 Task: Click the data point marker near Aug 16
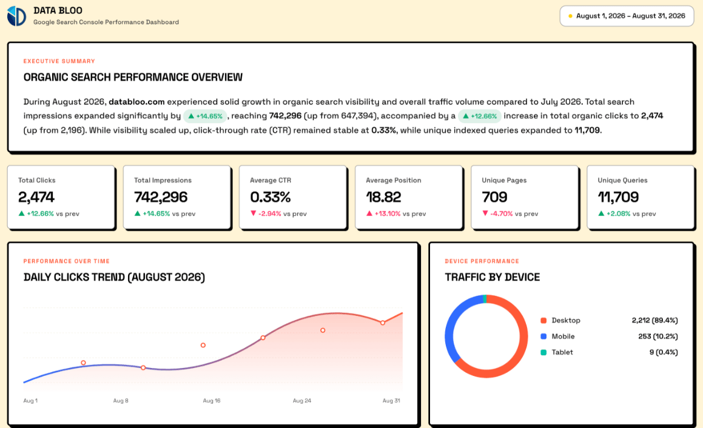pos(203,345)
